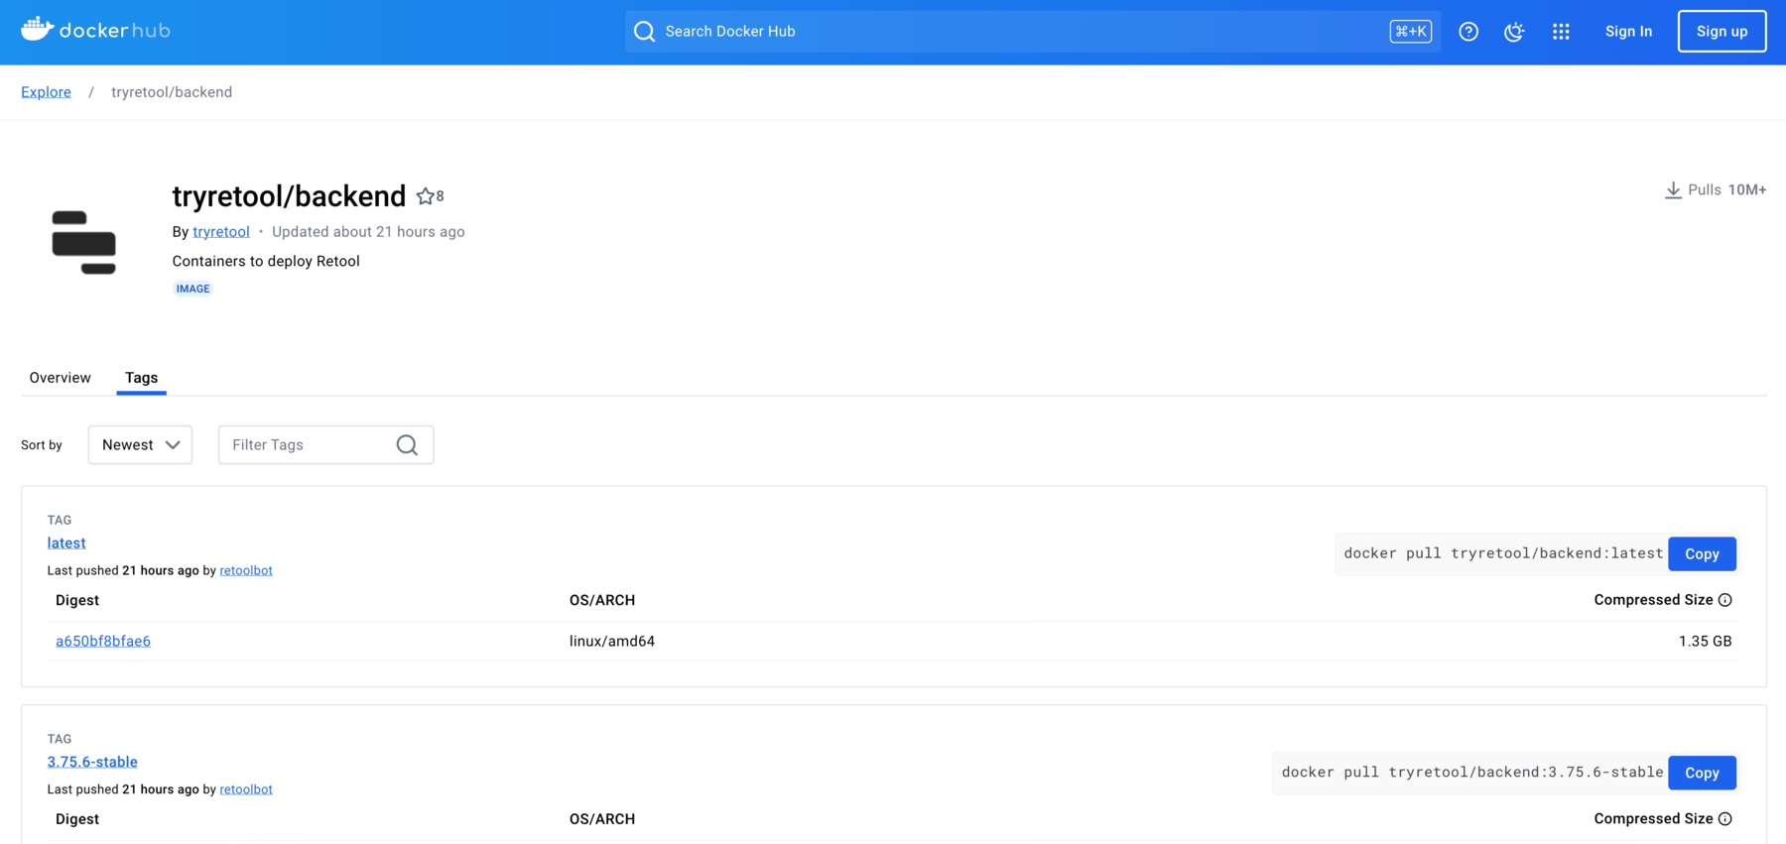Click the 'Pulls 10M+' count
This screenshot has height=844, width=1786.
click(x=1726, y=190)
